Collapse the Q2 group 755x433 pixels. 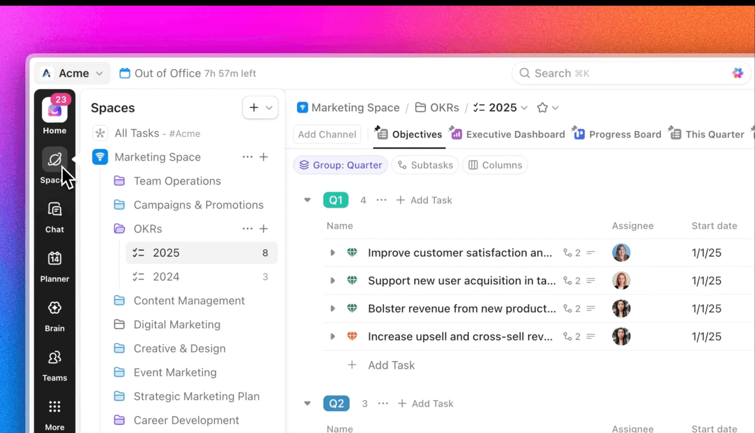click(308, 403)
